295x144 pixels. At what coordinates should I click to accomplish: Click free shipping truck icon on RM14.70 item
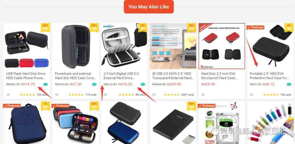tap(45, 84)
